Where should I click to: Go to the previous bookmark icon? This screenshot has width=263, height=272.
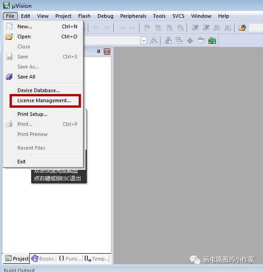point(158,27)
